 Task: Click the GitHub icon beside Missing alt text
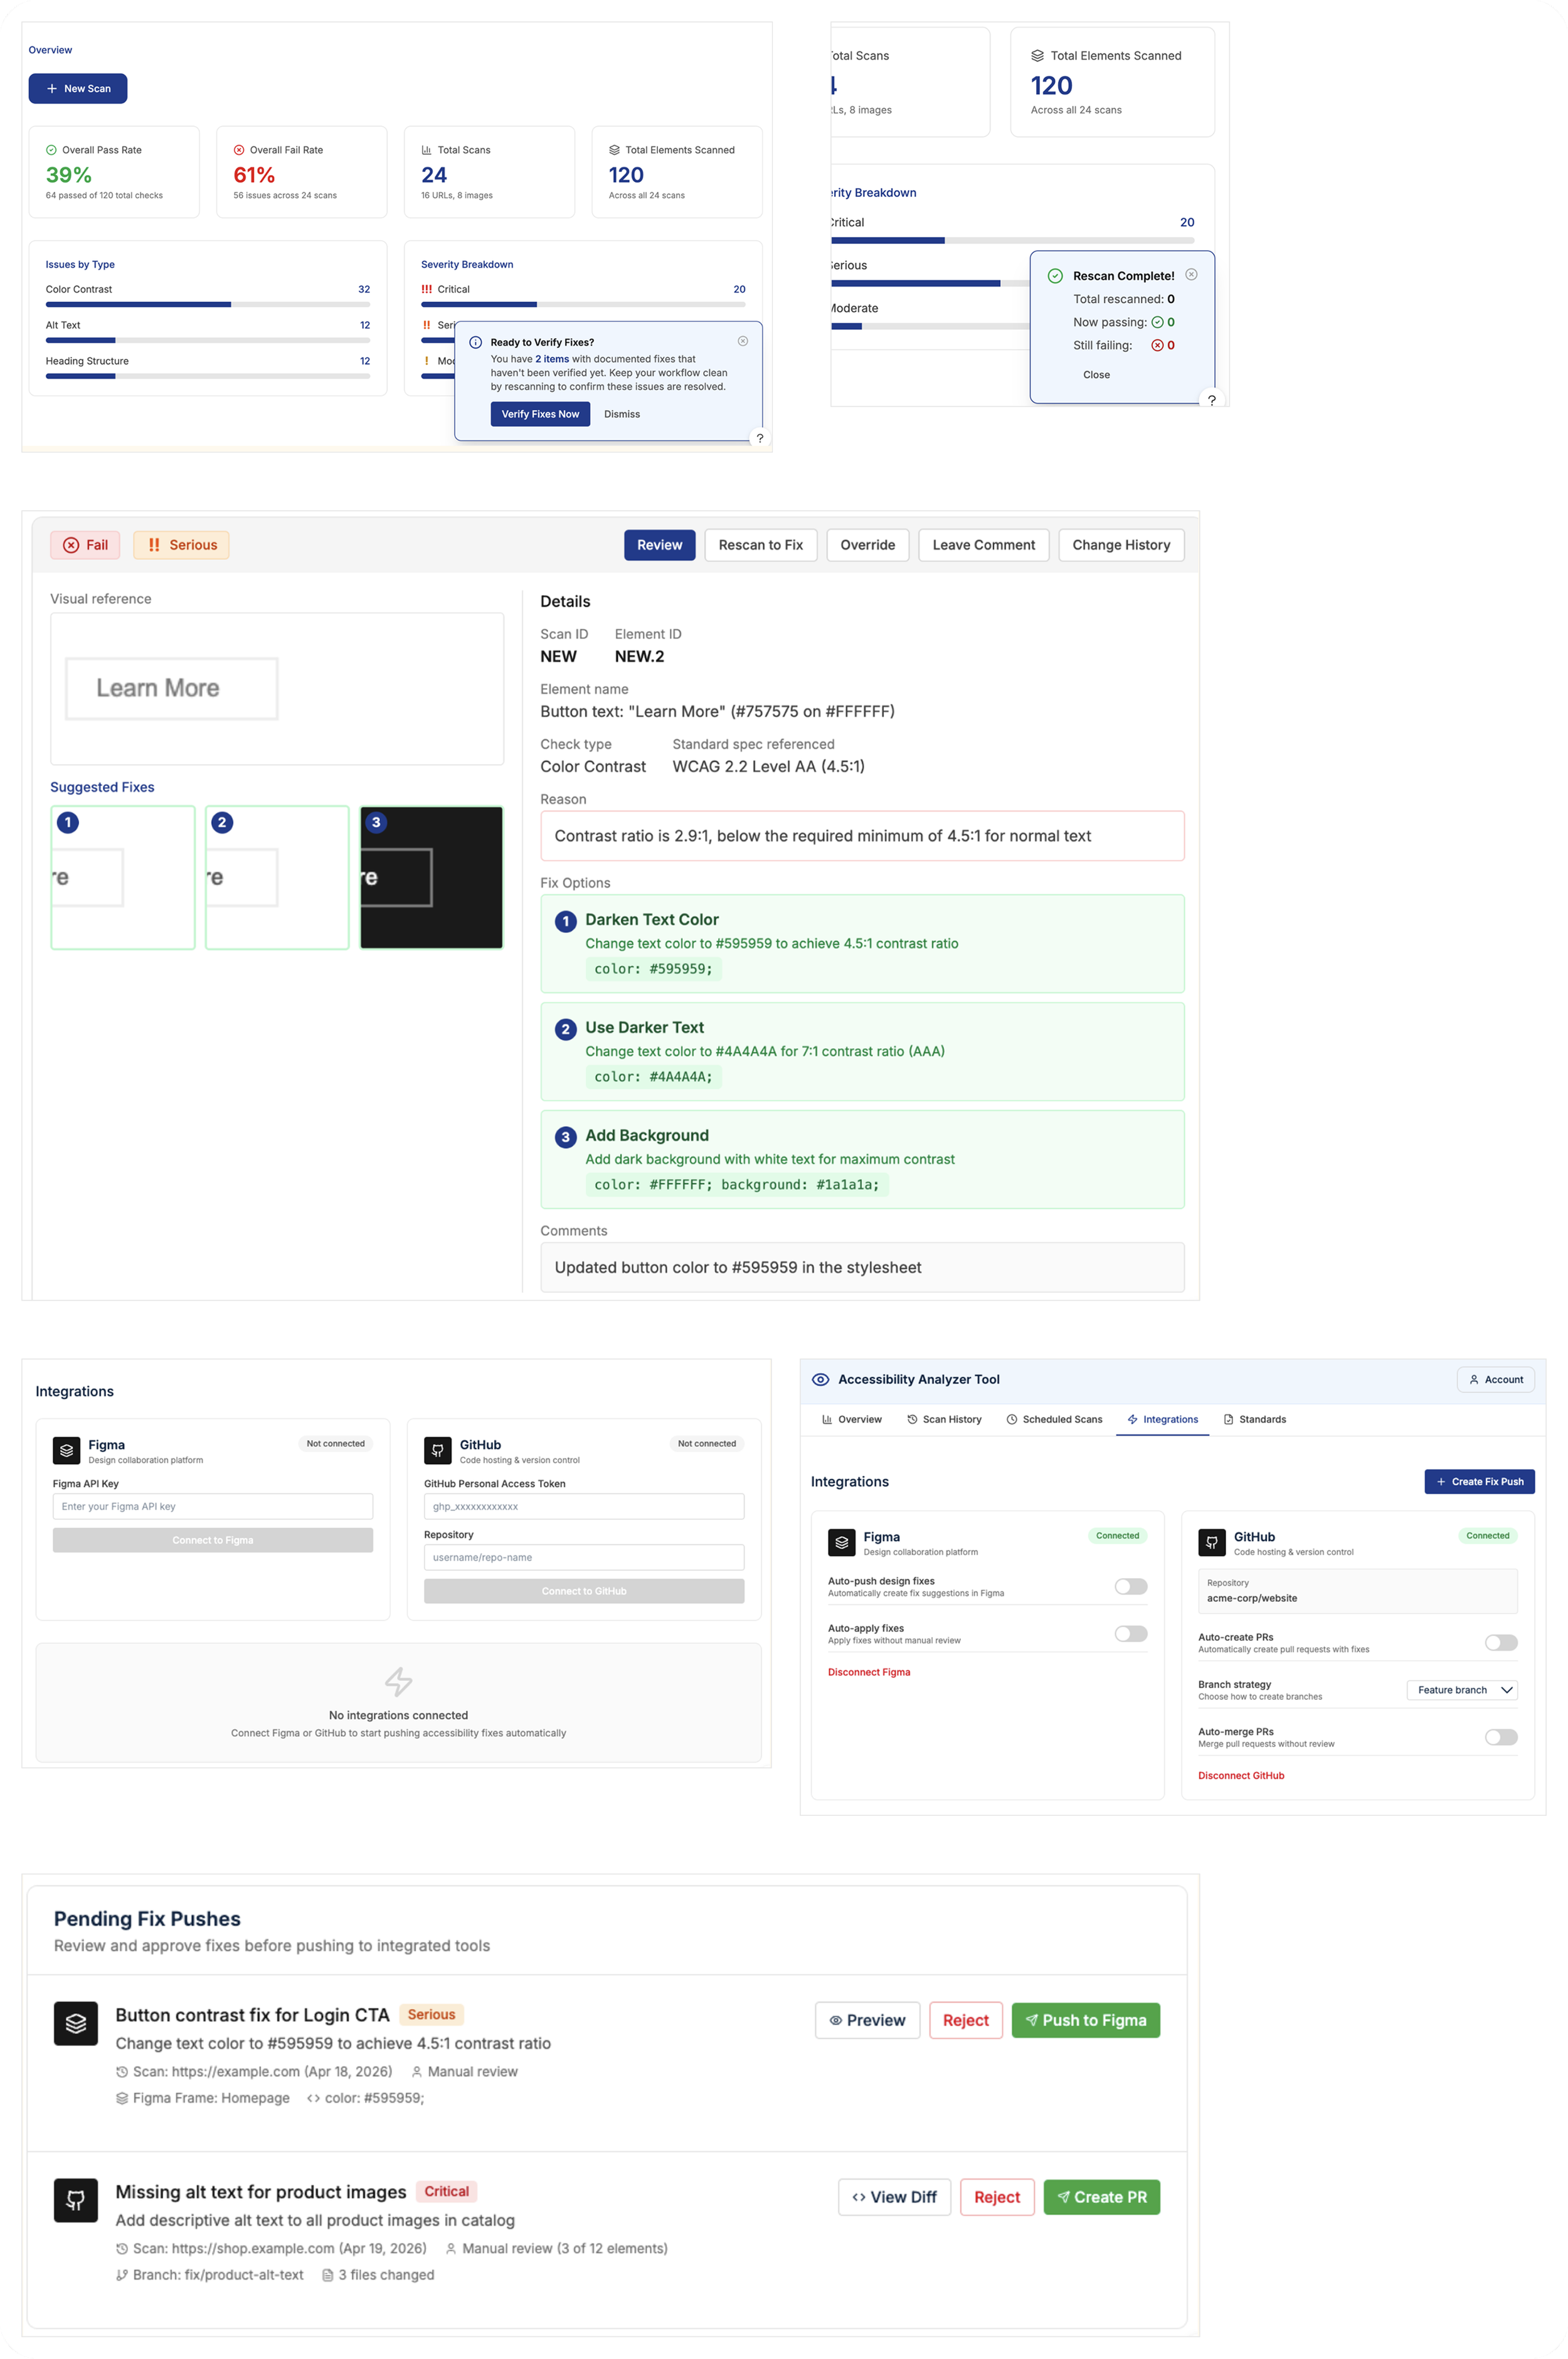pyautogui.click(x=75, y=2200)
